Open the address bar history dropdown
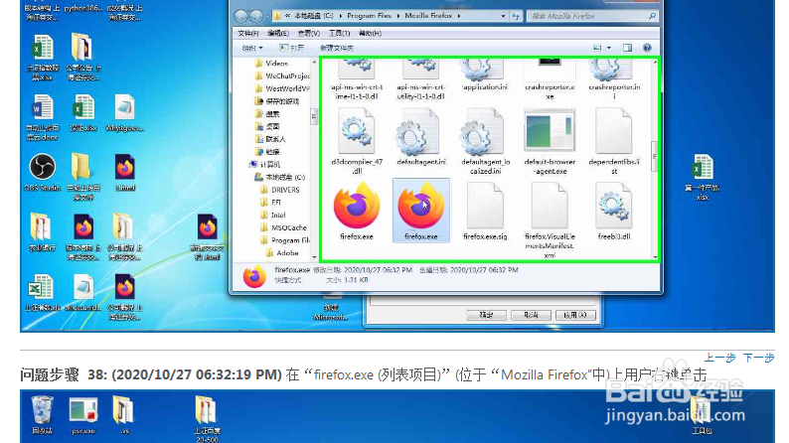The width and height of the screenshot is (789, 443). click(503, 16)
